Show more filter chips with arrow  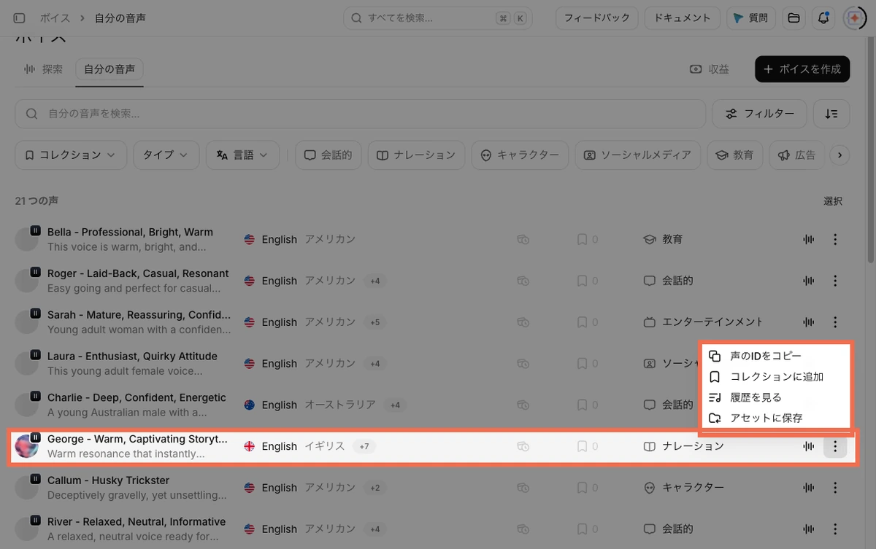click(840, 155)
